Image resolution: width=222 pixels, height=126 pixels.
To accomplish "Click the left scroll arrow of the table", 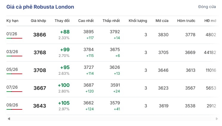I will click(x=9, y=119).
